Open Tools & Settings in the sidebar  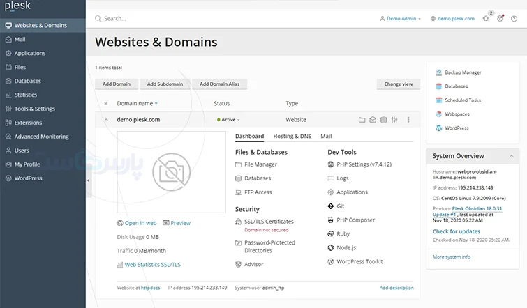click(x=43, y=109)
